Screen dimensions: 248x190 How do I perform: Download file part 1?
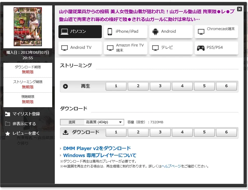pos(116,132)
